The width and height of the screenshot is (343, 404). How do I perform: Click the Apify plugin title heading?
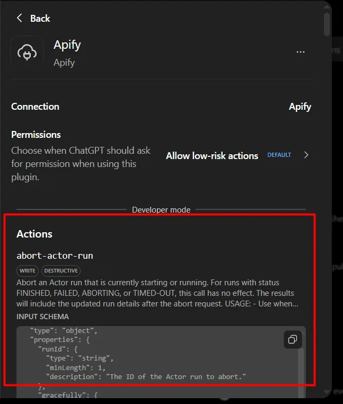coord(67,45)
